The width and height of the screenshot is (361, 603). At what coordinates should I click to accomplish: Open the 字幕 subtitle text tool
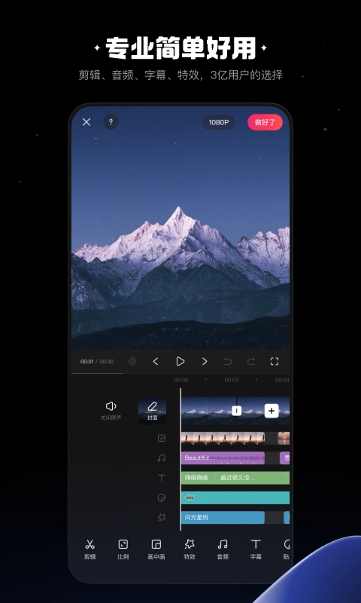point(256,549)
